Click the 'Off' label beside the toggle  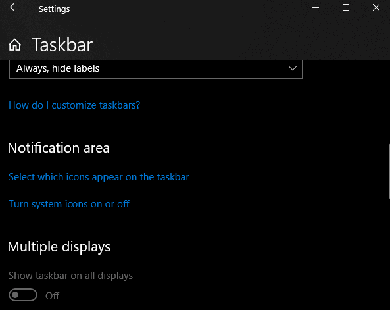click(x=52, y=296)
